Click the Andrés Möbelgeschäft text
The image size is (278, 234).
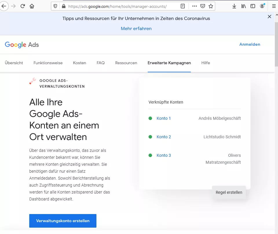[x=220, y=118]
